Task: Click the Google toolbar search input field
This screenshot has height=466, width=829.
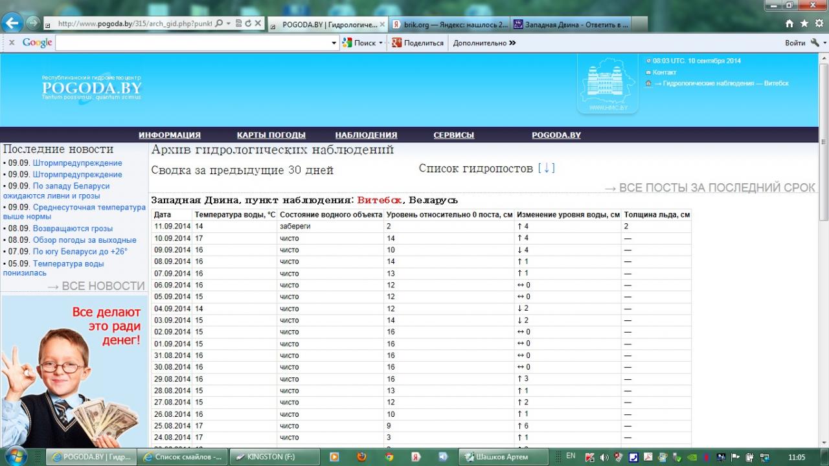Action: click(x=193, y=43)
